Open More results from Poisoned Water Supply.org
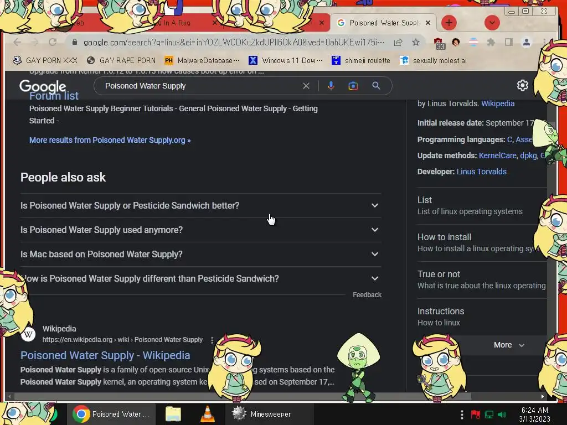The image size is (567, 425). (x=110, y=140)
